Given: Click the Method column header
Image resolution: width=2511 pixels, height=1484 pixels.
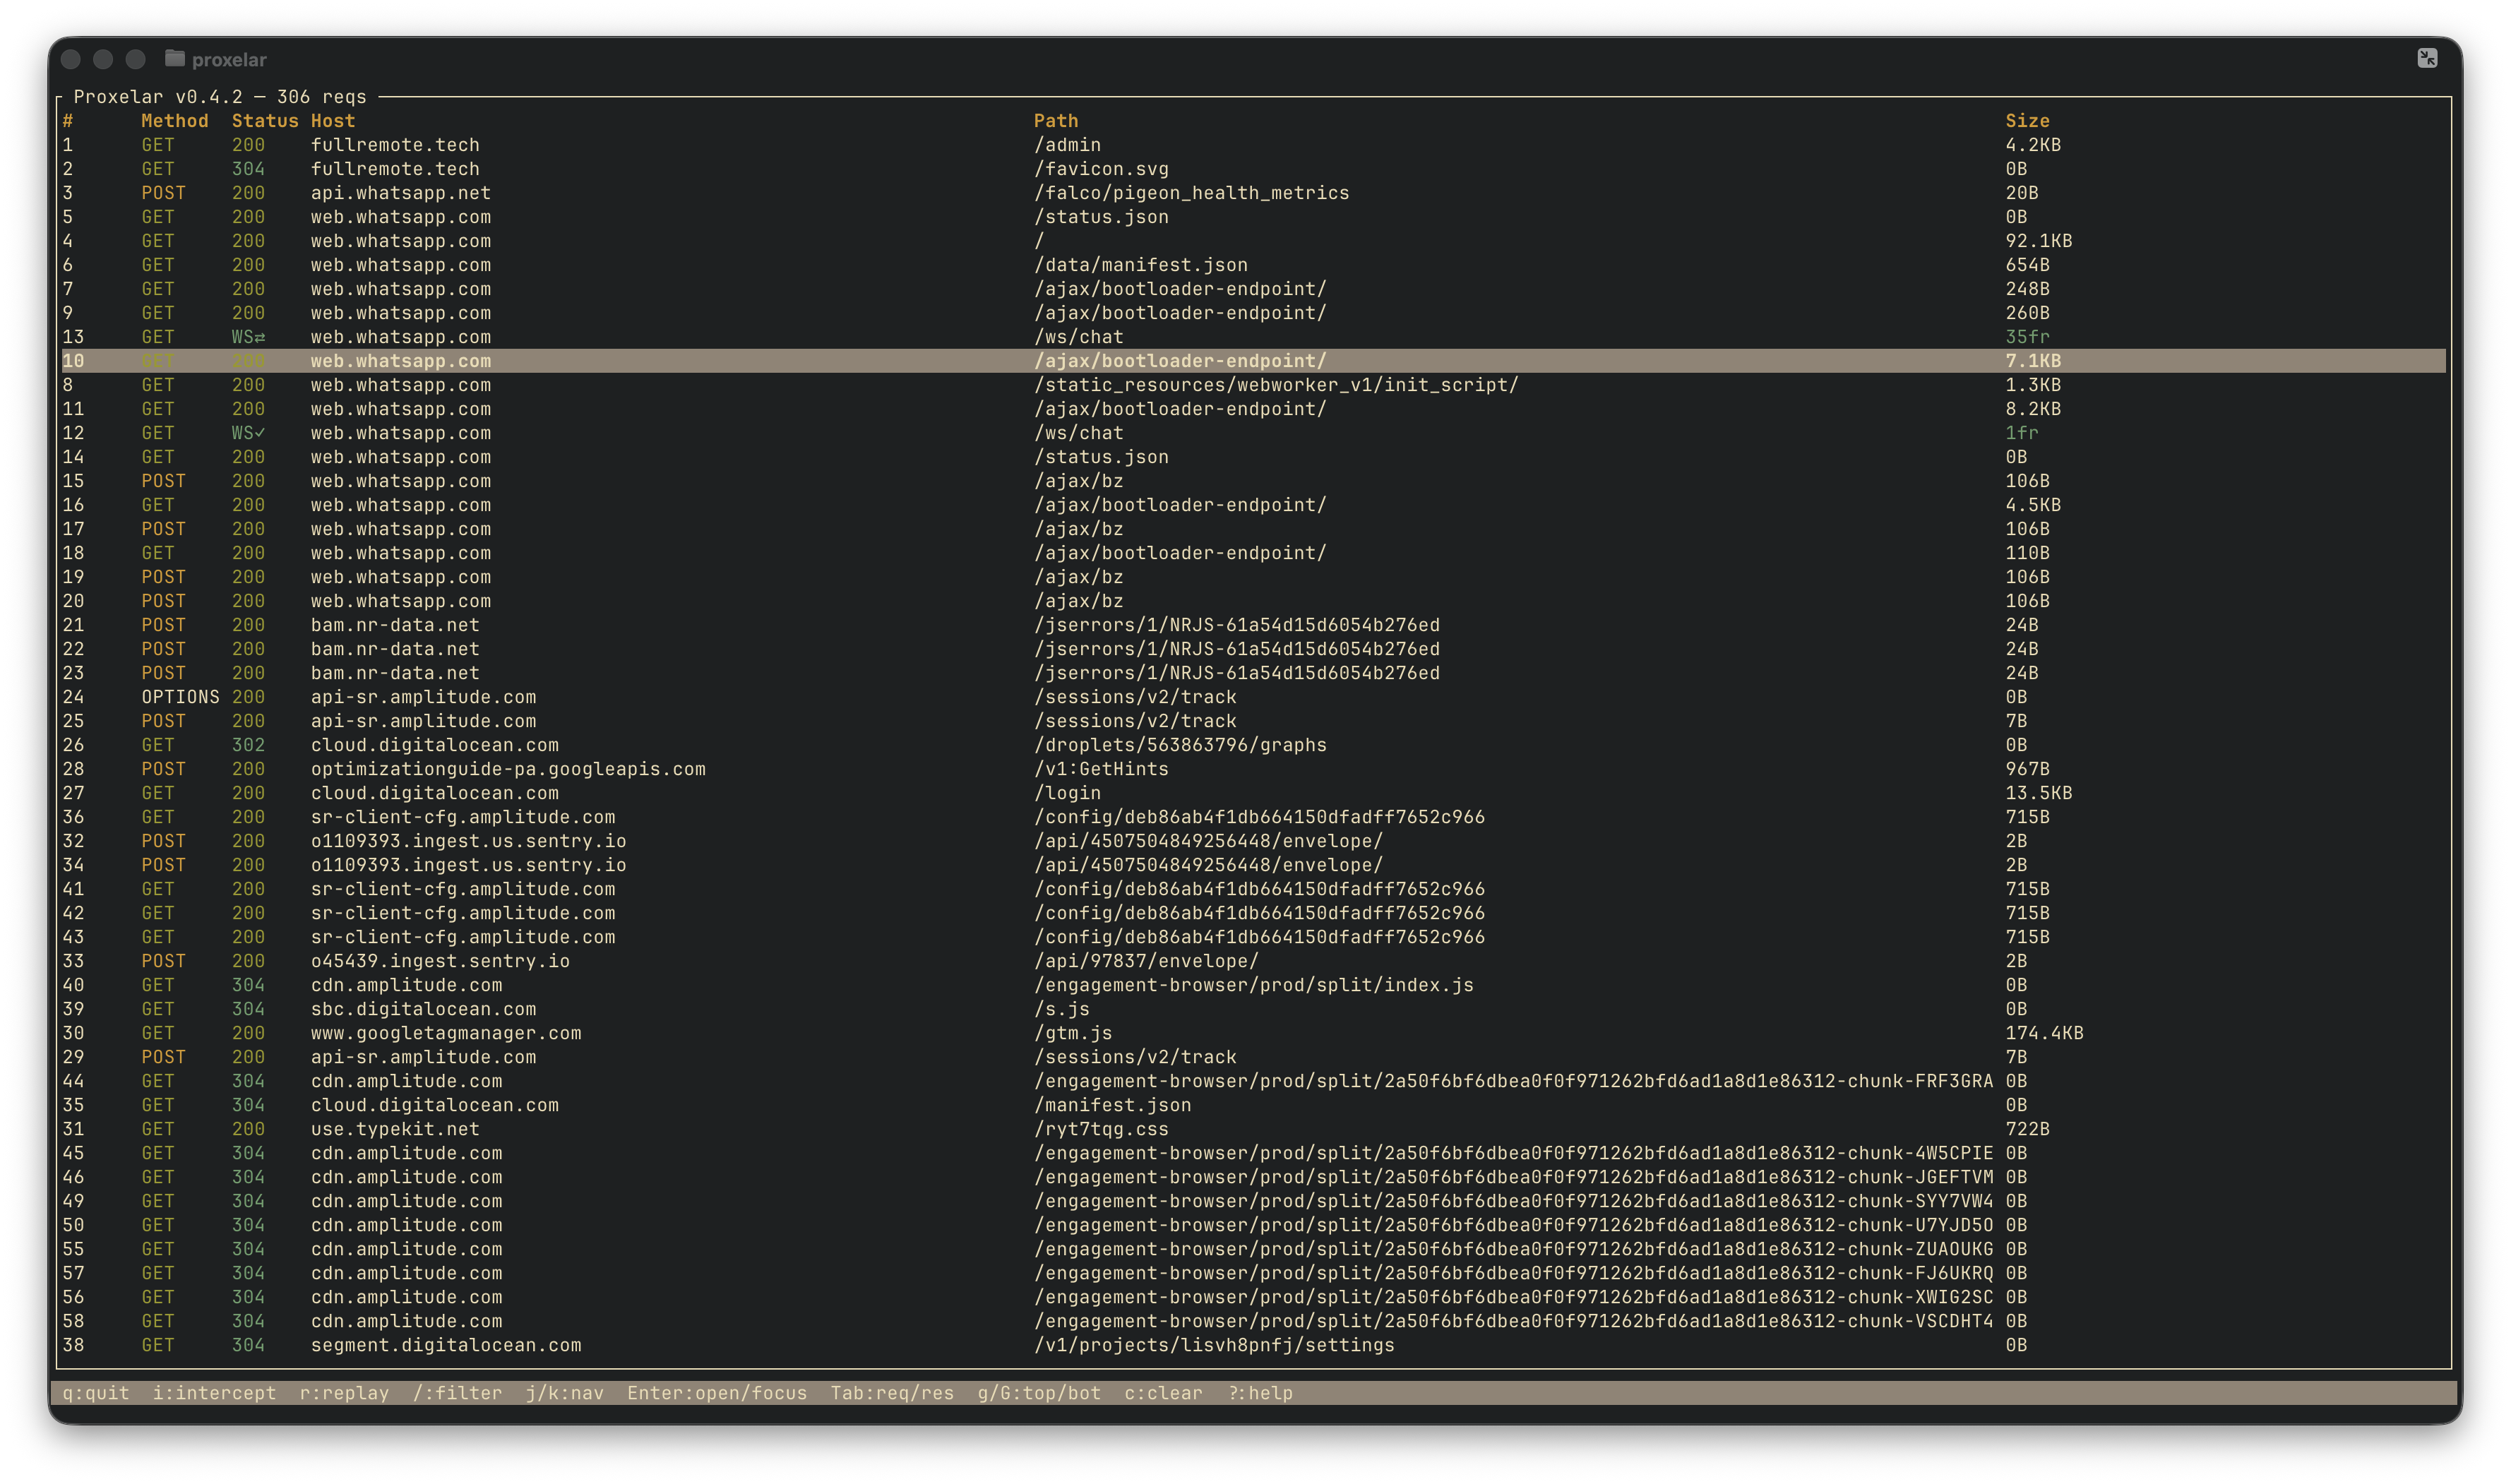Looking at the screenshot, I should (176, 120).
